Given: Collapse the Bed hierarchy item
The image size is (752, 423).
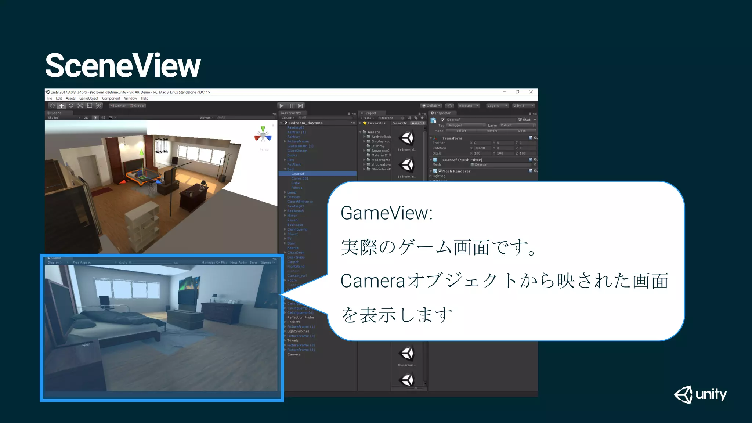Looking at the screenshot, I should pyautogui.click(x=285, y=169).
